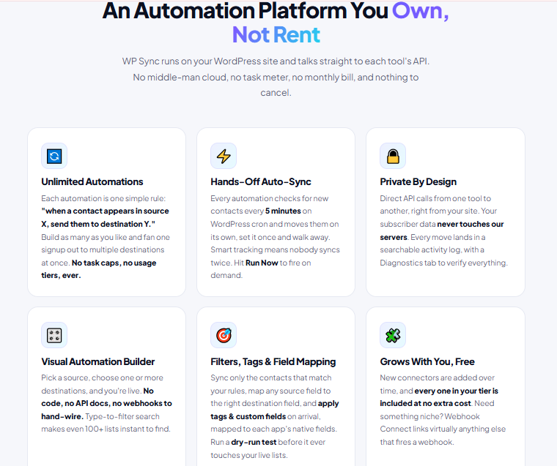Click bold text "hand-wire."
This screenshot has height=466, width=557.
(x=62, y=416)
